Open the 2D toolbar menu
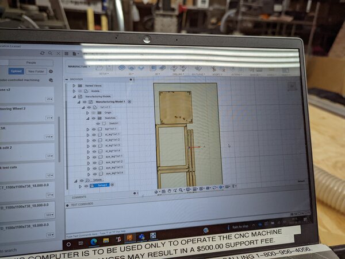 click(131, 74)
